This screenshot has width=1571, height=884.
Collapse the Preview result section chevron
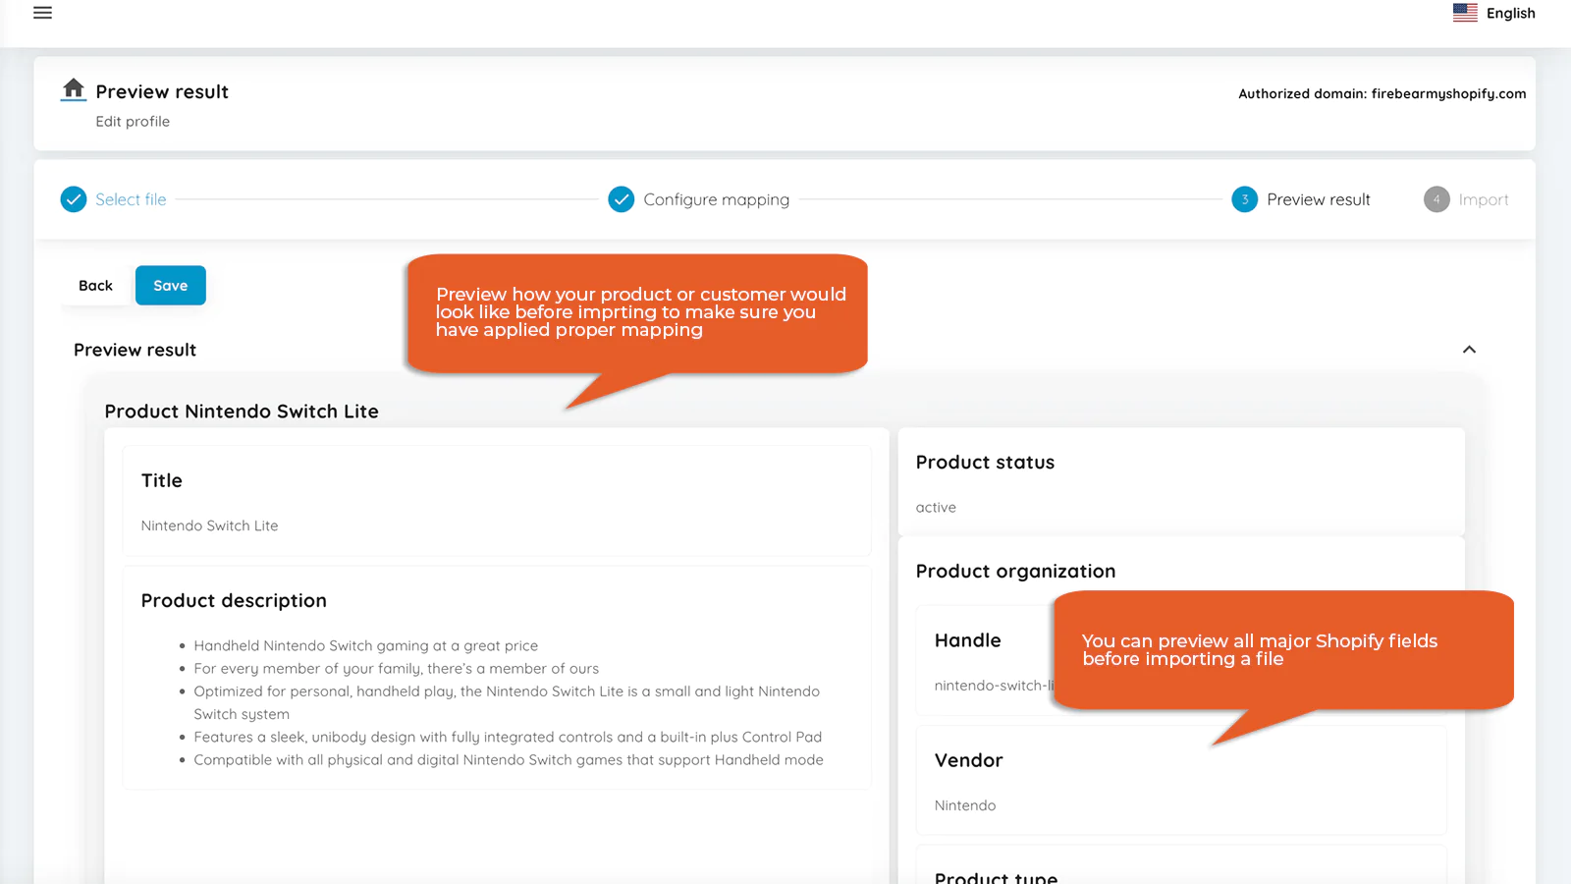(1469, 350)
